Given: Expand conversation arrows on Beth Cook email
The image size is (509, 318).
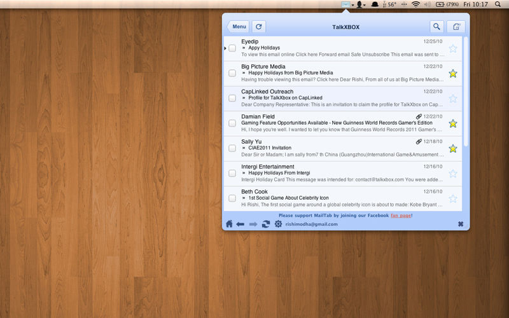Looking at the screenshot, I should [244, 198].
